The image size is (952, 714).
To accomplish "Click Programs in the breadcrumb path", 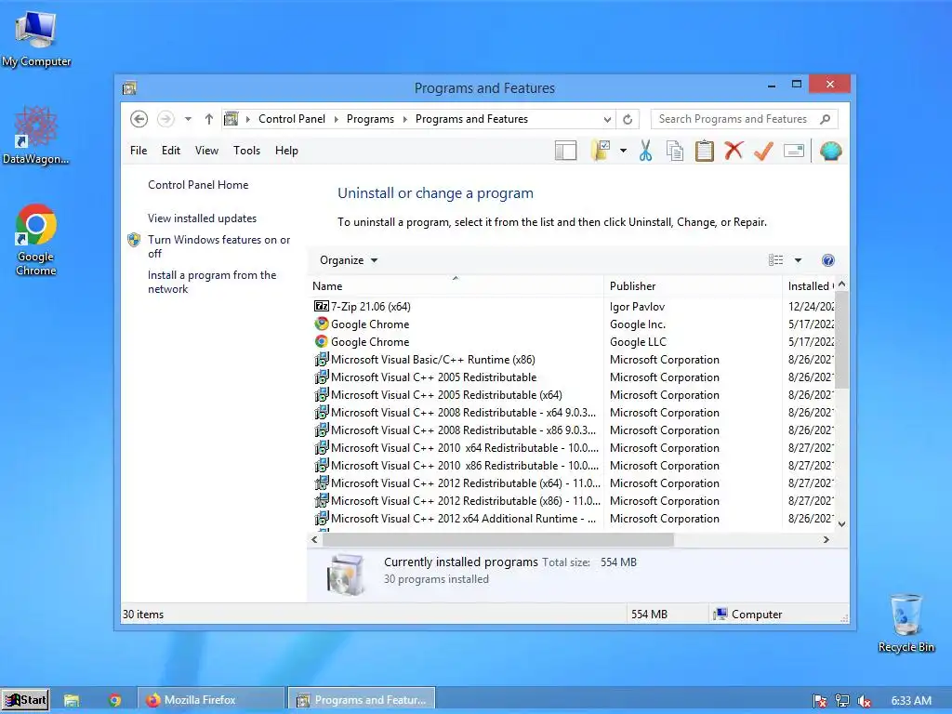I will (370, 119).
